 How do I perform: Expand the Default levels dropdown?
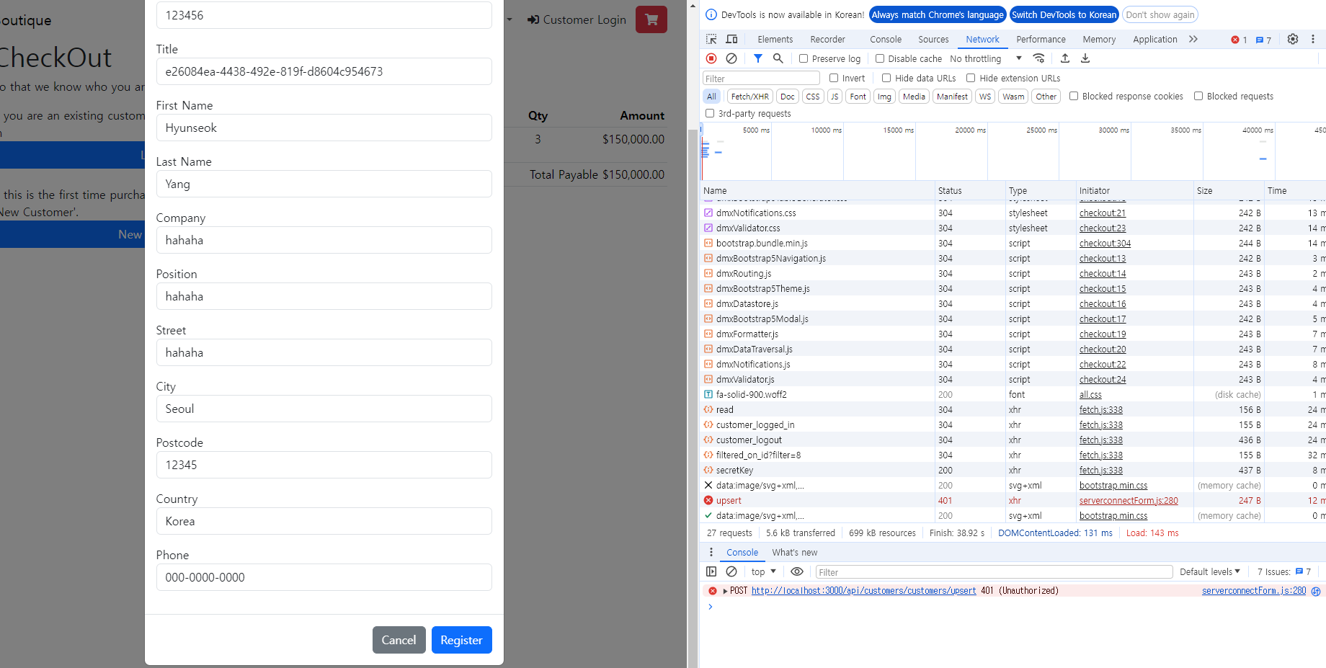pyautogui.click(x=1209, y=571)
